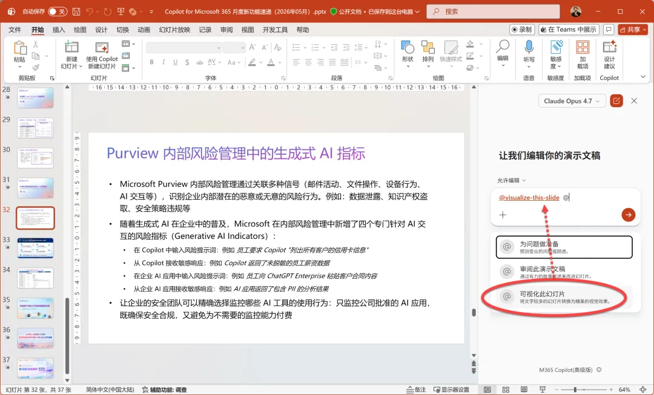Image resolution: width=654 pixels, height=395 pixels.
Task: Open the slide layout dropdown
Action: (128, 44)
